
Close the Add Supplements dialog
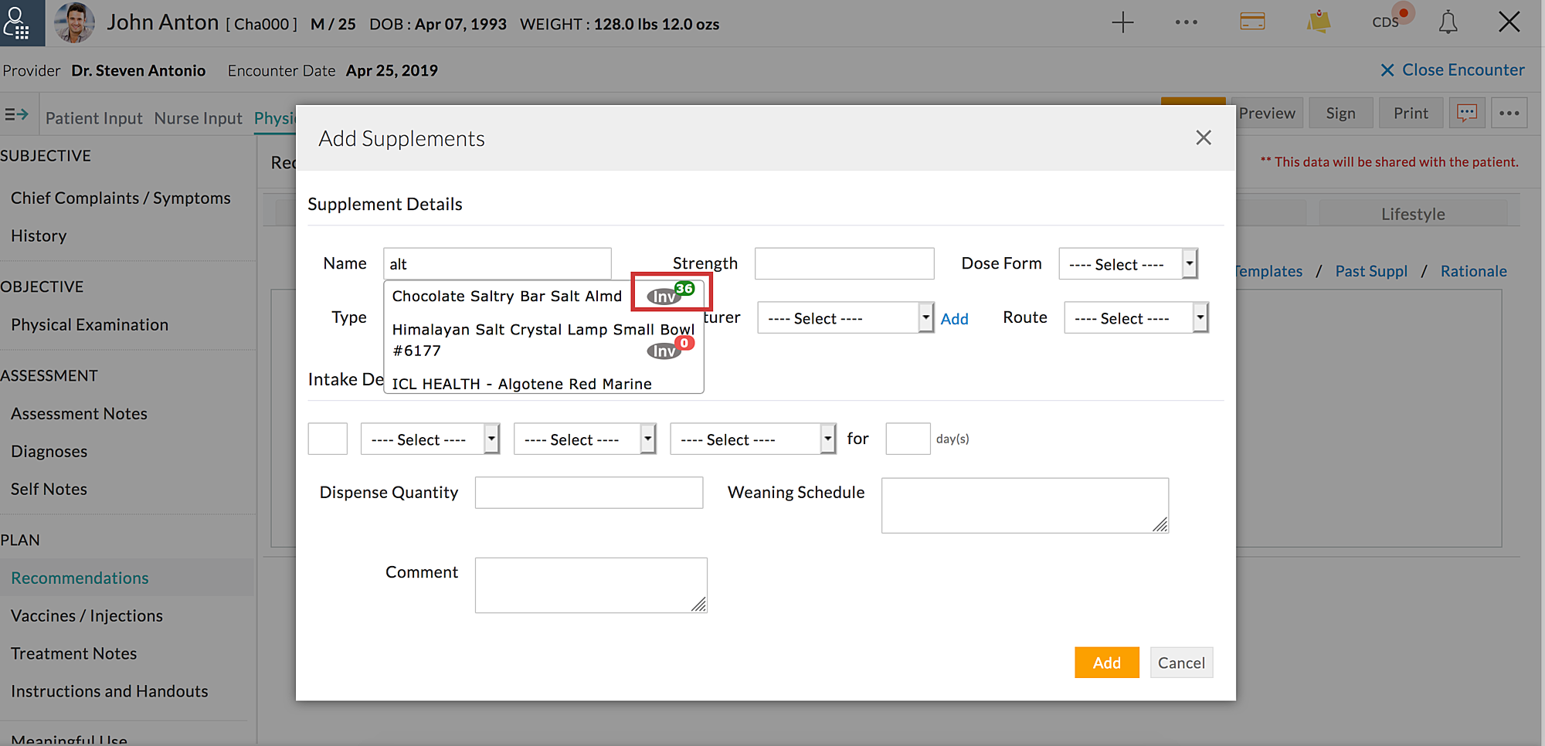[1203, 138]
